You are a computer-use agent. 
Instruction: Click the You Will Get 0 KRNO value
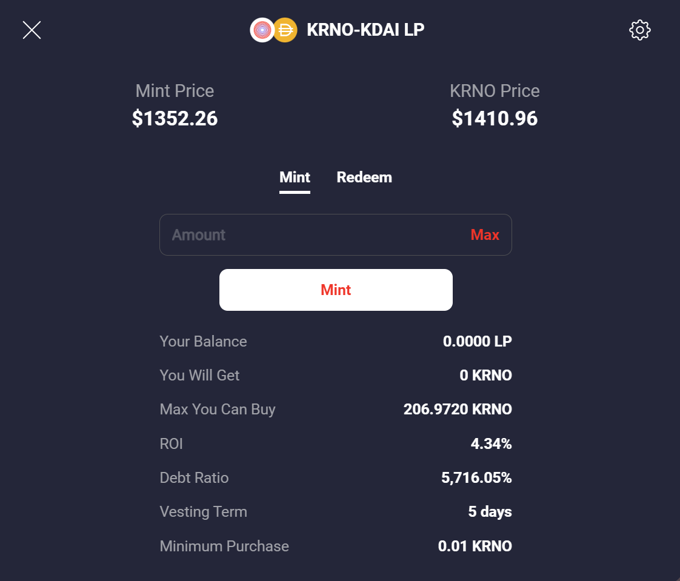coord(485,375)
